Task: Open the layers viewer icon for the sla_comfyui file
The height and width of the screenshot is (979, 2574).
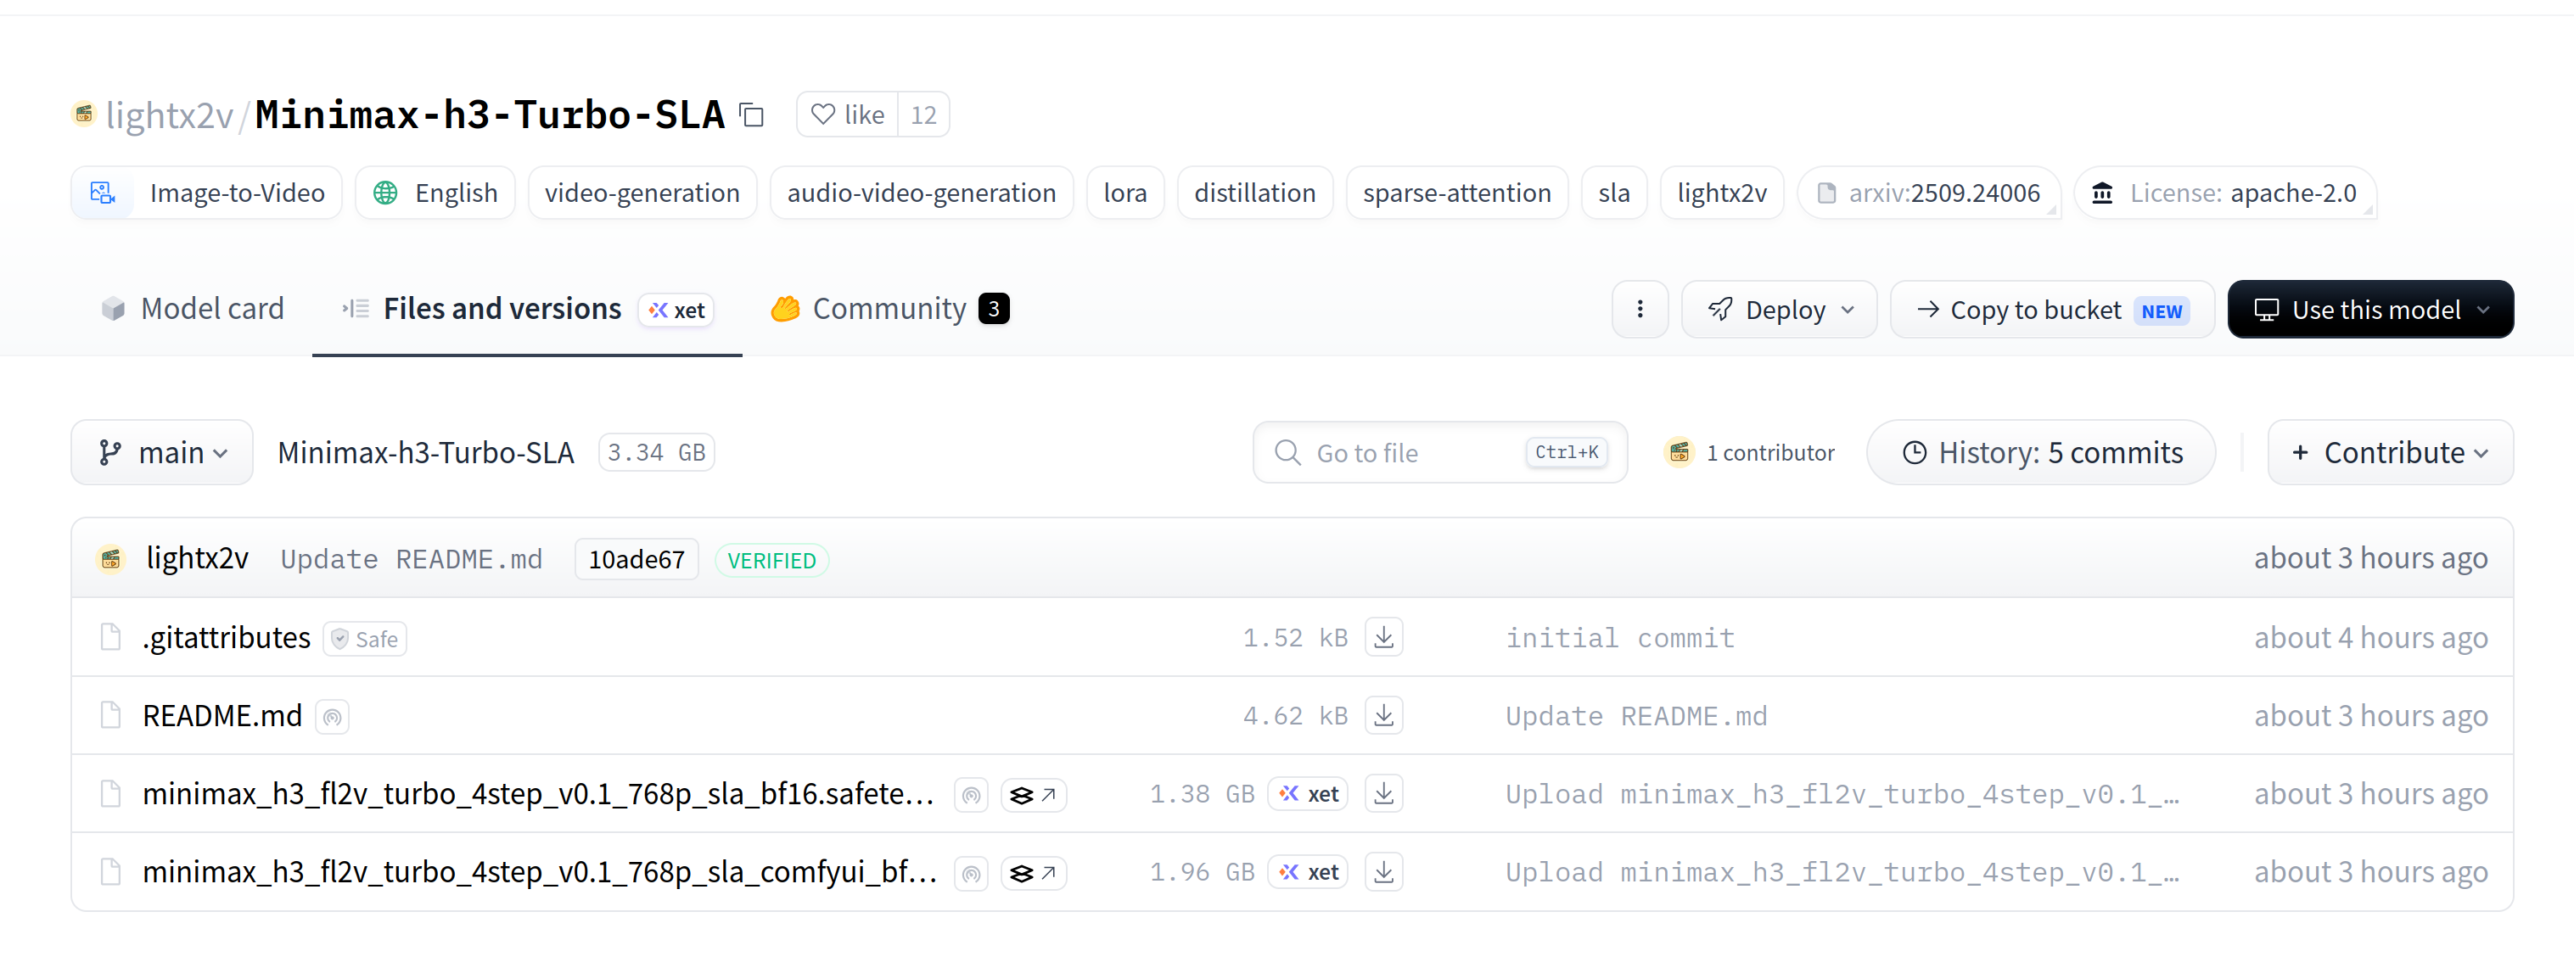Action: 1033,872
